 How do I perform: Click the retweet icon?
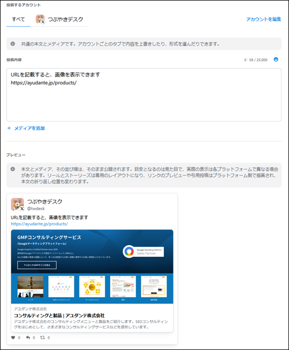(42, 338)
